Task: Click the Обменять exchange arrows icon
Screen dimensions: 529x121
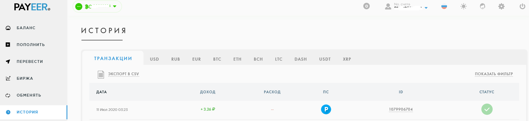Action: 8,95
